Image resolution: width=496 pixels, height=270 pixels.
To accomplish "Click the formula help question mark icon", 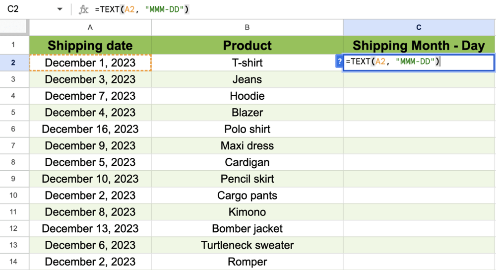I will coord(340,62).
